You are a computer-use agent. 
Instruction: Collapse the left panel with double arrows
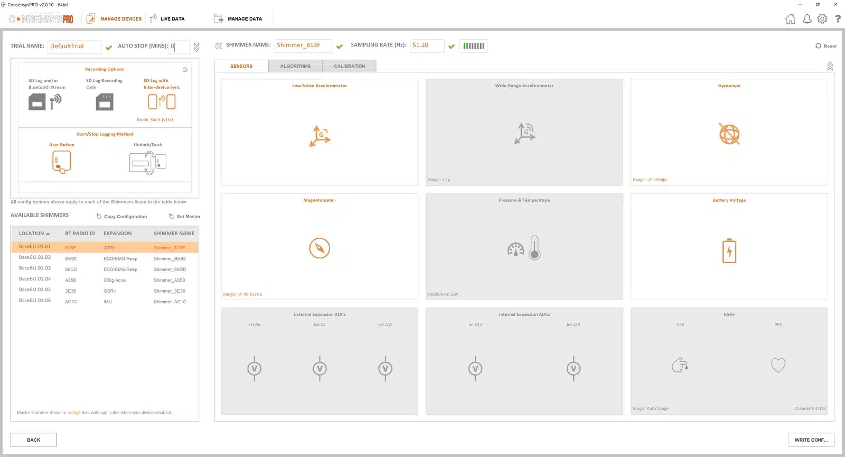218,46
